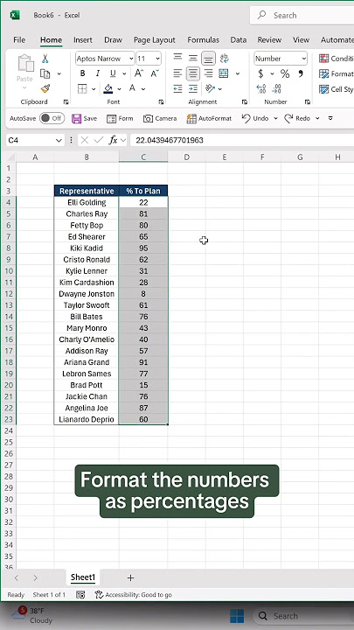Image resolution: width=354 pixels, height=630 pixels.
Task: Add a new sheet with plus button
Action: [130, 577]
